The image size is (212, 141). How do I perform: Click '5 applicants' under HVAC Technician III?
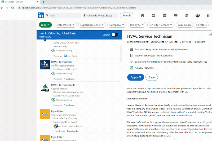tap(69, 105)
